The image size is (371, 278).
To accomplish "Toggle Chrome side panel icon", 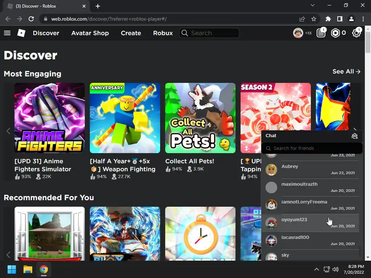I will [x=340, y=19].
